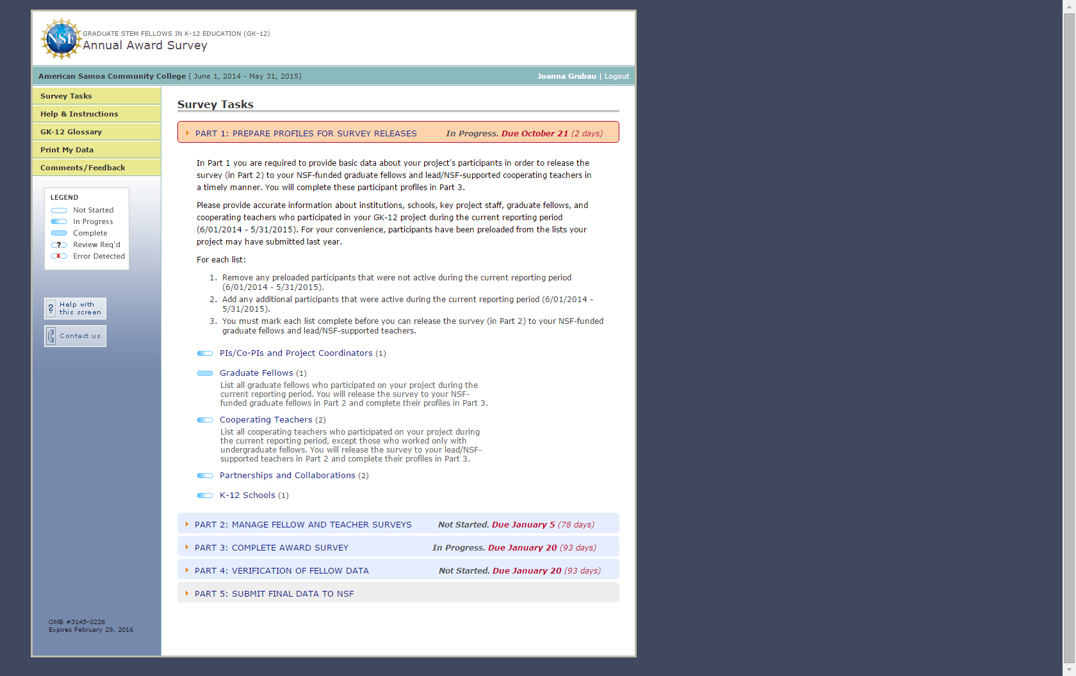Click the Due January 5 status text
The height and width of the screenshot is (676, 1076).
523,525
